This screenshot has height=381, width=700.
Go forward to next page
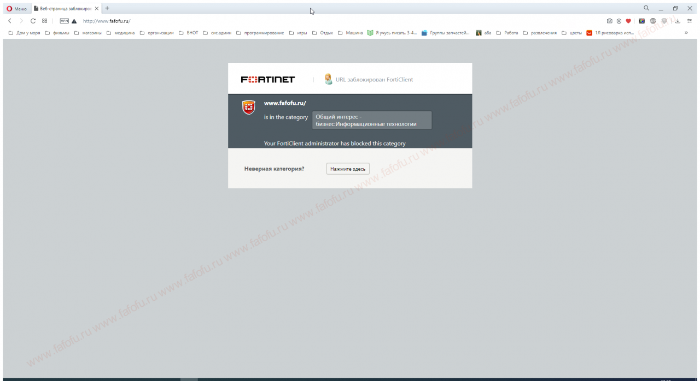(21, 21)
